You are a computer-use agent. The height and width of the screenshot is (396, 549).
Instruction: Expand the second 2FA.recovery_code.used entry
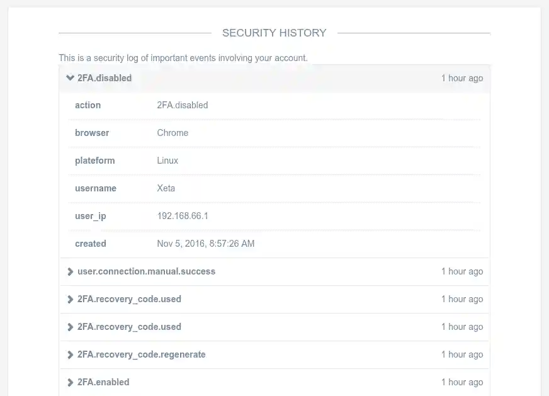(129, 327)
